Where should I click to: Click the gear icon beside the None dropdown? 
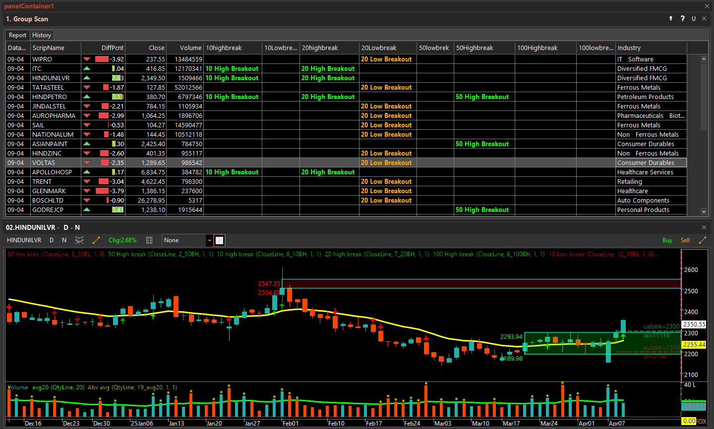(x=219, y=240)
